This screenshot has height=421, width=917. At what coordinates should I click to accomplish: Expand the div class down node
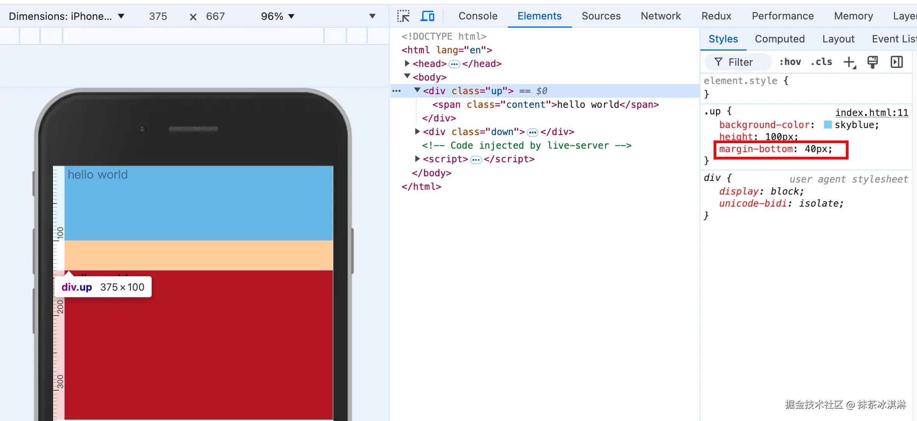click(417, 132)
